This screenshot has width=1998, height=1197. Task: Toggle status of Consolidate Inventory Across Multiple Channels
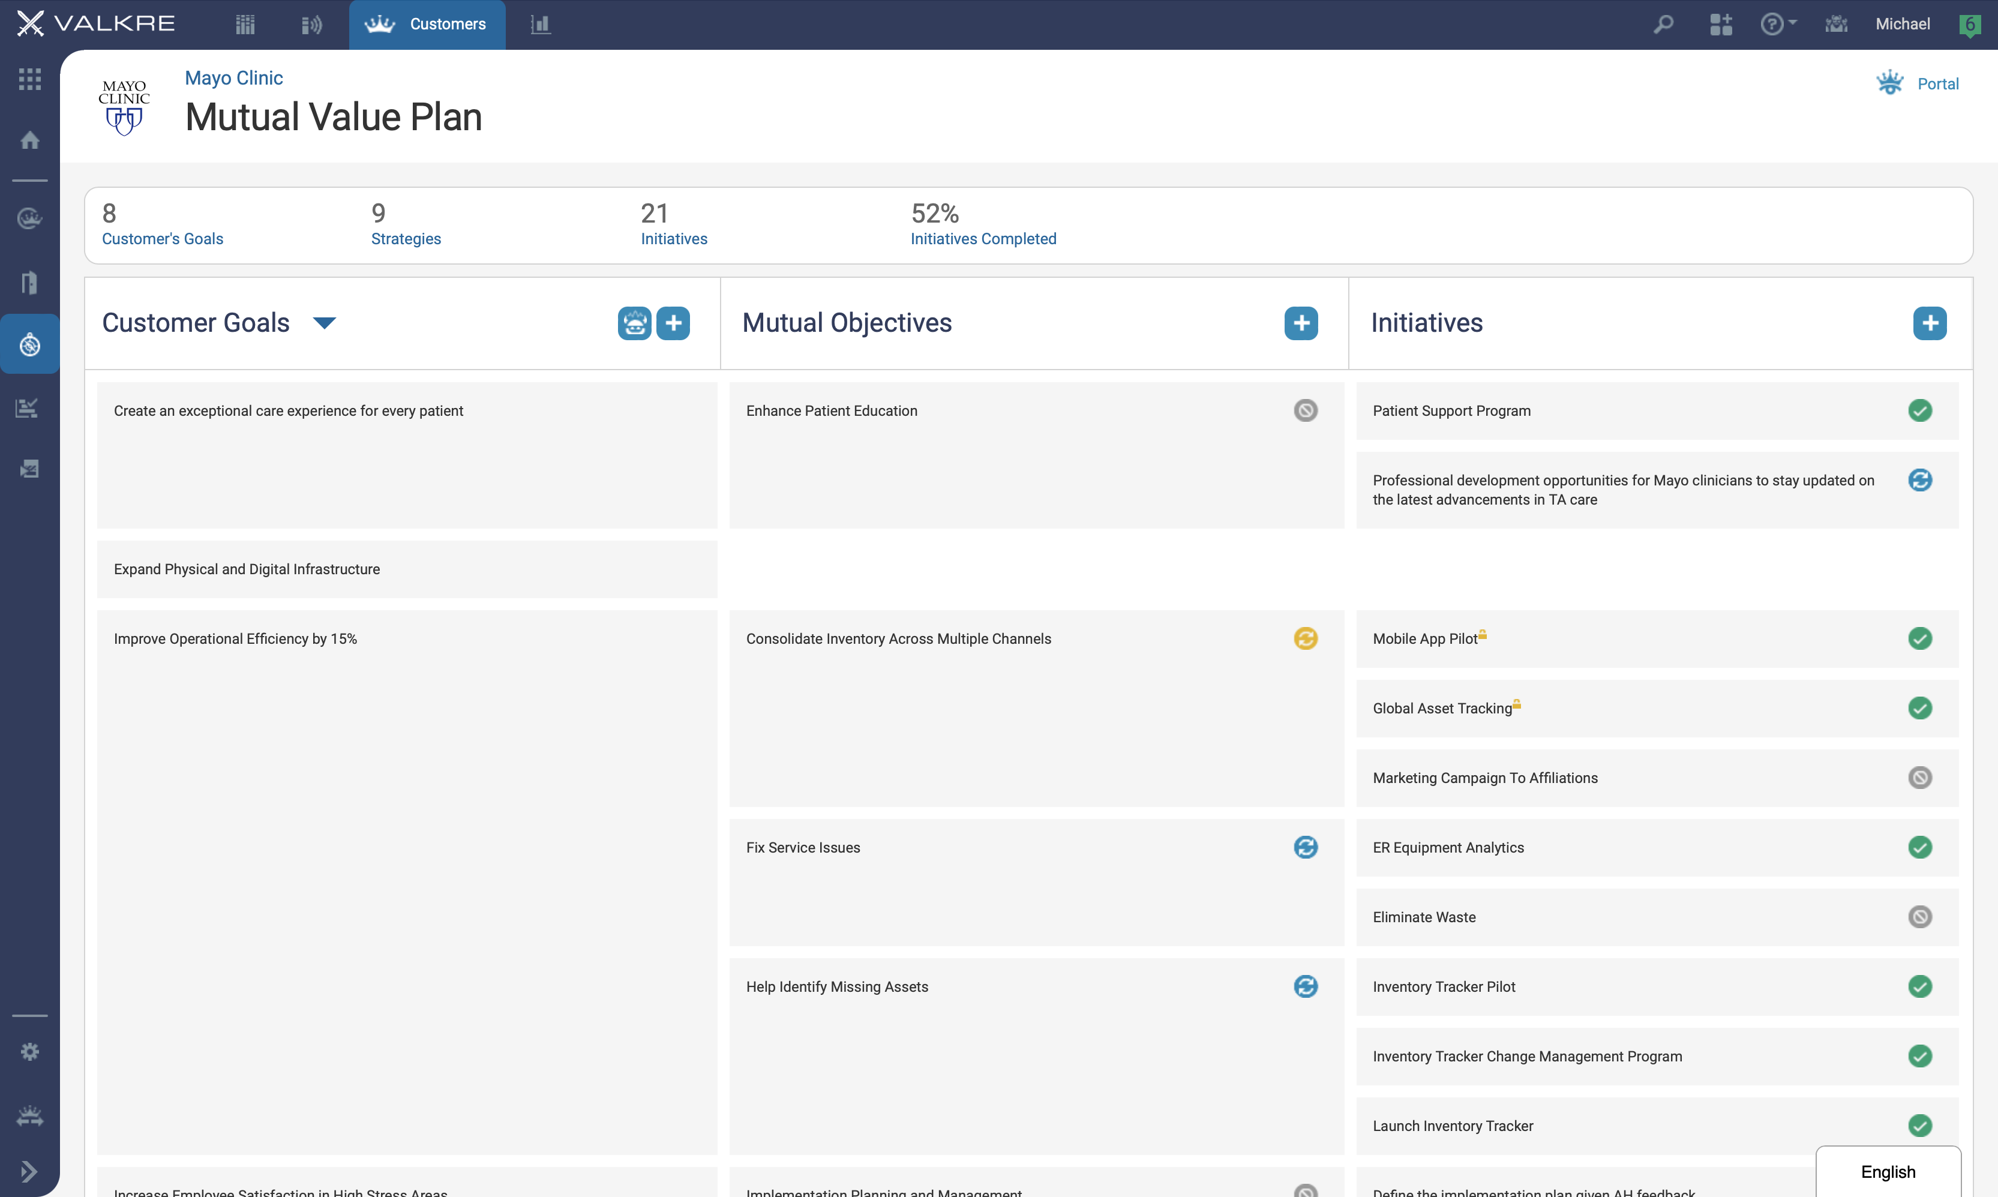(1305, 638)
